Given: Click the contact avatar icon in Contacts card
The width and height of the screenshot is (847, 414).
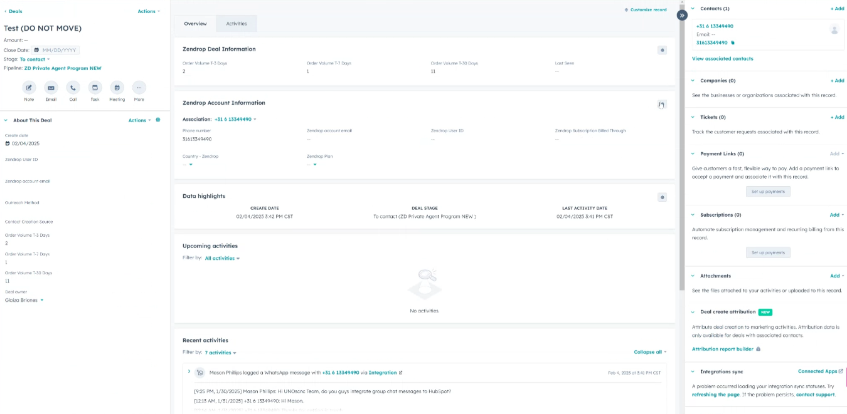Looking at the screenshot, I should click(834, 29).
